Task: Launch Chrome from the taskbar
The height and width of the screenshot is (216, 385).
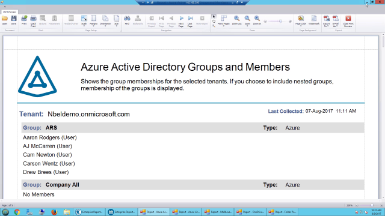Action: 17,212
